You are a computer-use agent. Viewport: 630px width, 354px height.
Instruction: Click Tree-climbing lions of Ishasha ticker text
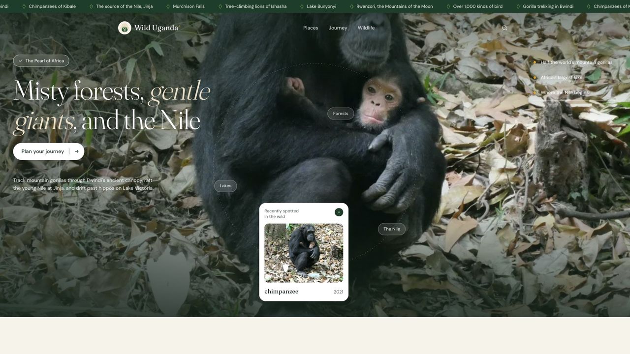click(x=255, y=6)
